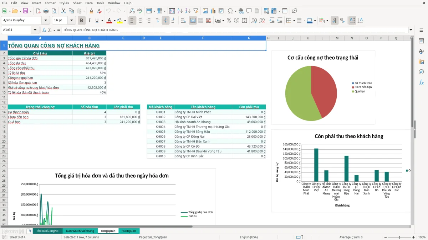Open sidebar Navigator compass icon
Screen dimensions: 428x240
[x=421, y=72]
